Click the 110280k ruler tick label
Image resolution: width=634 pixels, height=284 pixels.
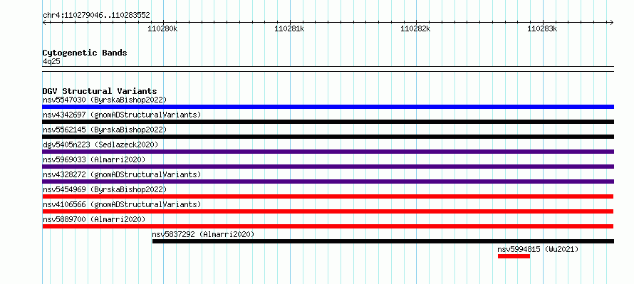click(163, 28)
